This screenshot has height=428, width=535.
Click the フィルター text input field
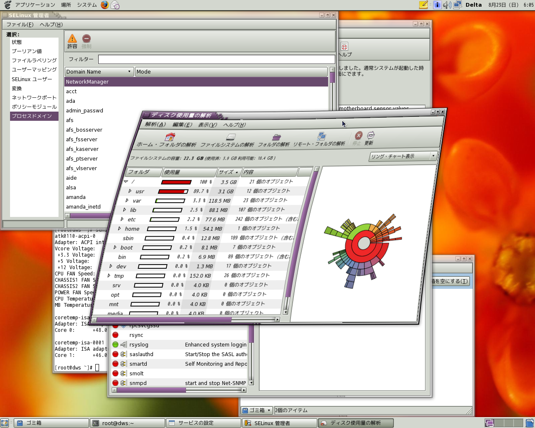coord(216,59)
